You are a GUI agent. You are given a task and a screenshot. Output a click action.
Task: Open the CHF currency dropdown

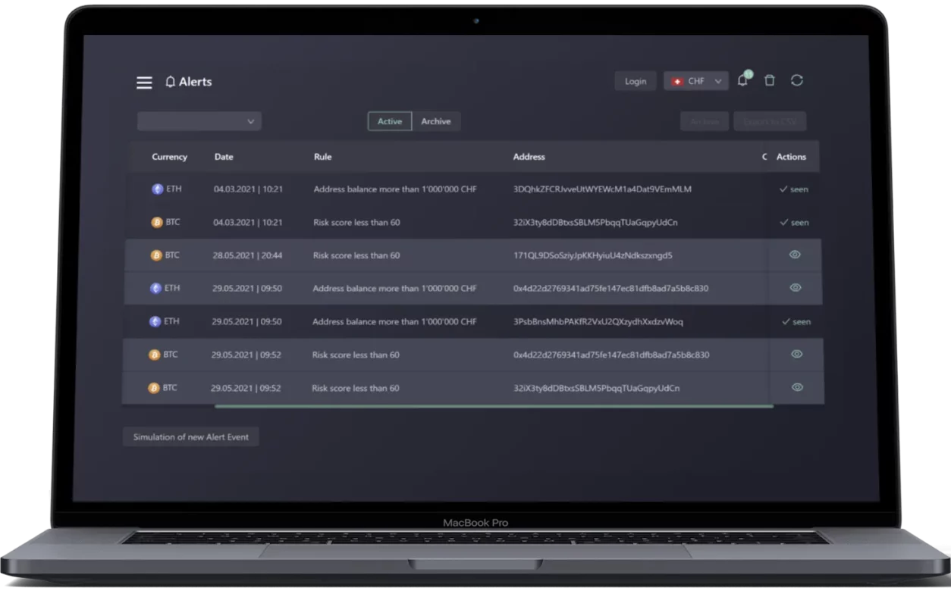(695, 81)
